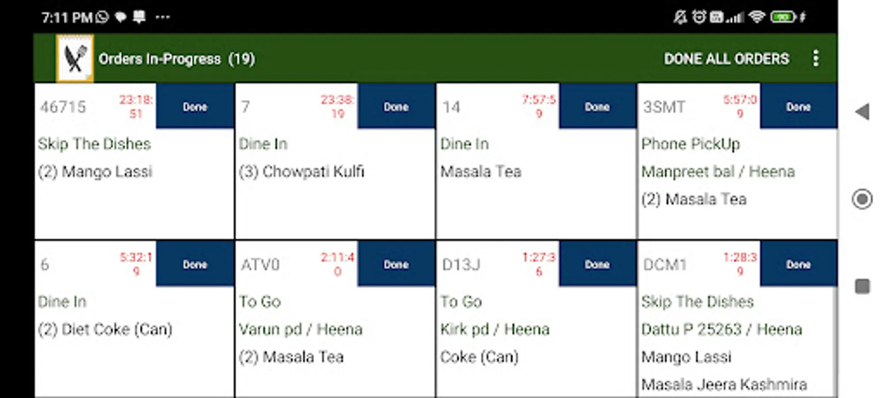This screenshot has height=398, width=886.
Task: Open the three-dot overflow menu
Action: [816, 58]
